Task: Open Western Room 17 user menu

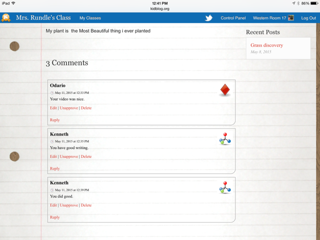Action: [x=269, y=18]
